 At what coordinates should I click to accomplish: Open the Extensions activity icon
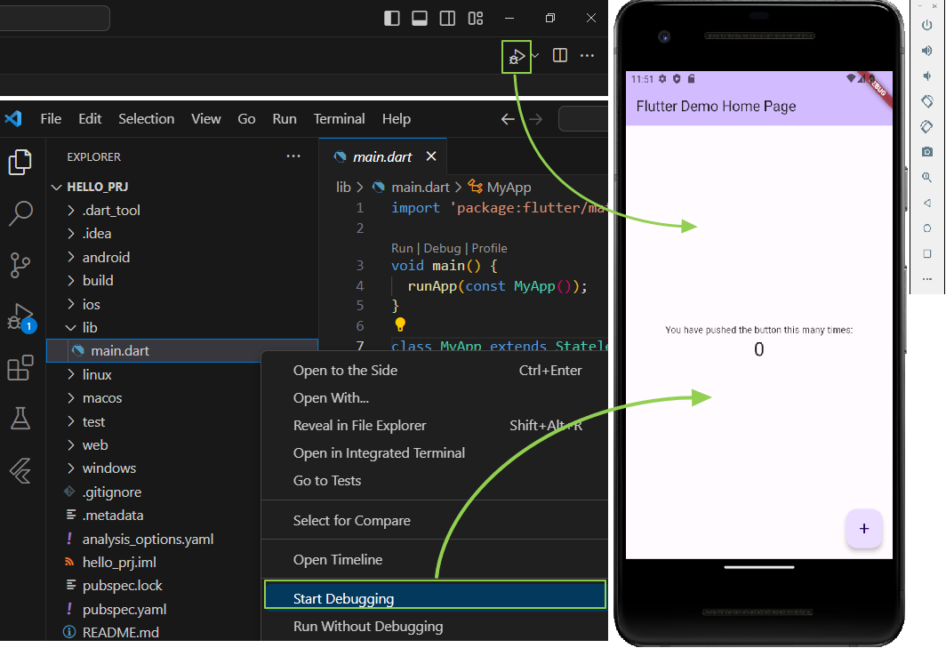click(20, 367)
